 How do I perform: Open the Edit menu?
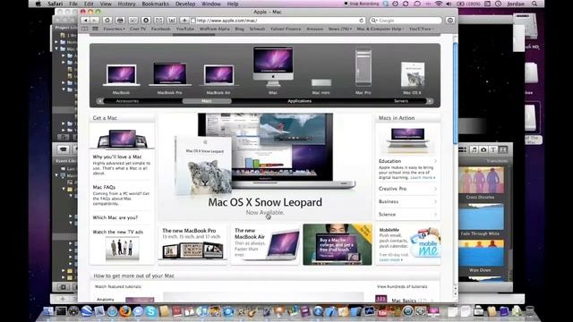coord(89,4)
